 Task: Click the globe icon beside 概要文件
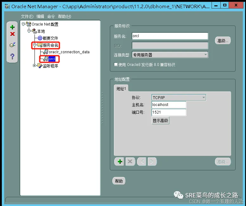pyautogui.click(x=40, y=38)
